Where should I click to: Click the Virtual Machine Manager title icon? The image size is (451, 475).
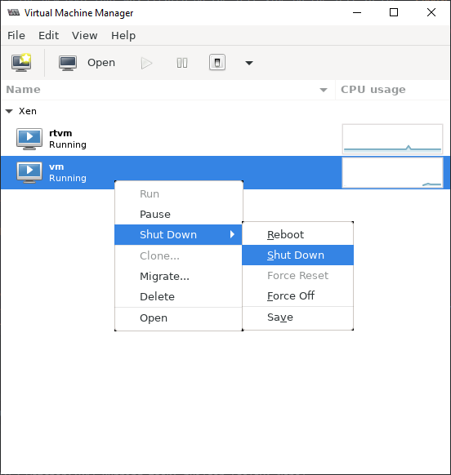pos(13,12)
